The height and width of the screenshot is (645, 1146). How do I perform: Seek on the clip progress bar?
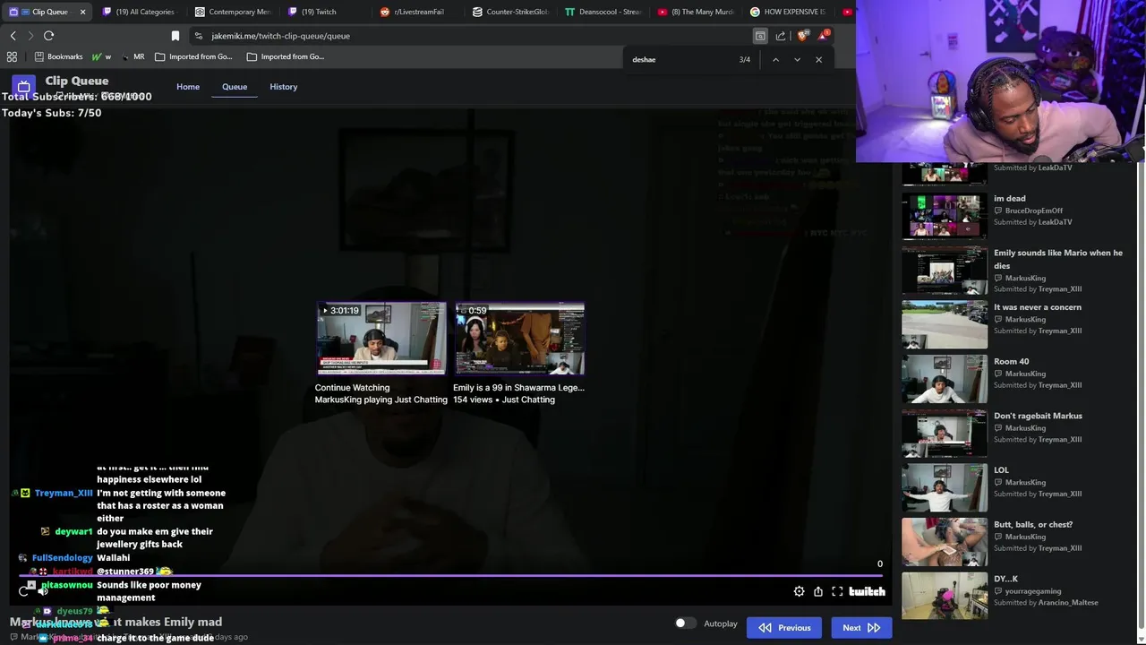[x=452, y=576]
